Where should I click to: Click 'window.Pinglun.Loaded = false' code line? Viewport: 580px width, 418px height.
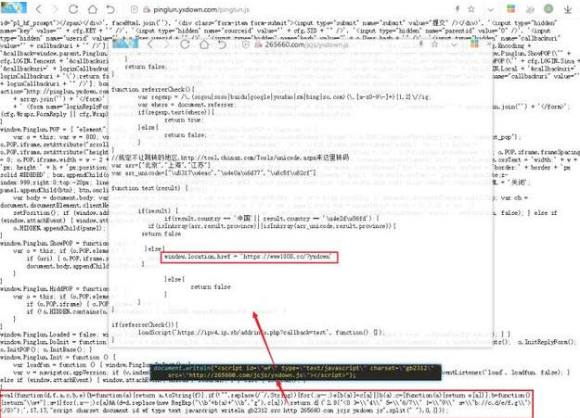[x=55, y=335]
